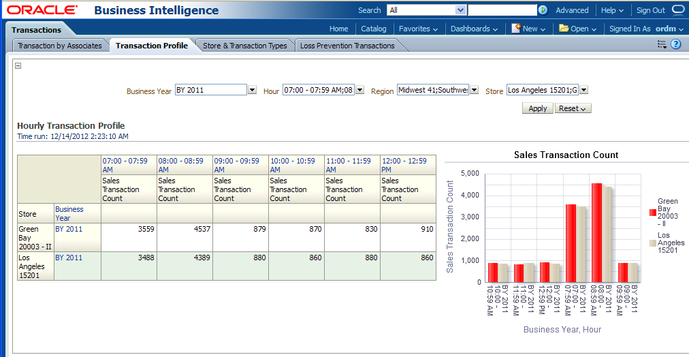The image size is (689, 357).
Task: Click the oval icon beside Sign Out
Action: (678, 10)
